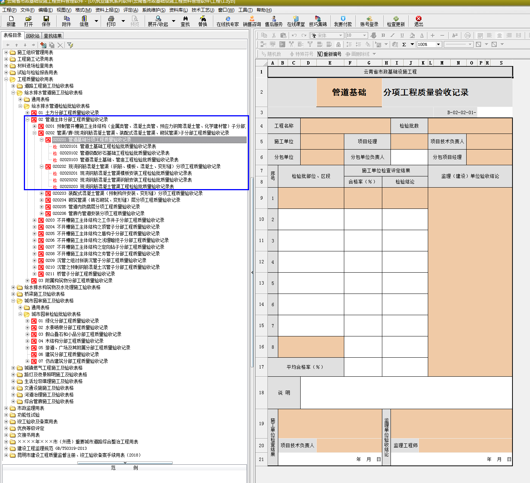Viewport: 530px width, 483px height.
Task: Open the dropdown arrow next to 打印
Action: click(123, 21)
